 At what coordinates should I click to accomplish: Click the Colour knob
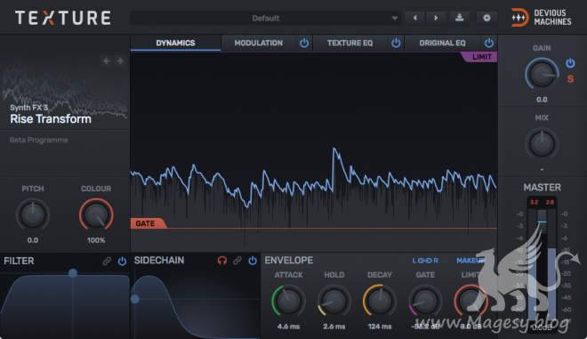pyautogui.click(x=96, y=214)
